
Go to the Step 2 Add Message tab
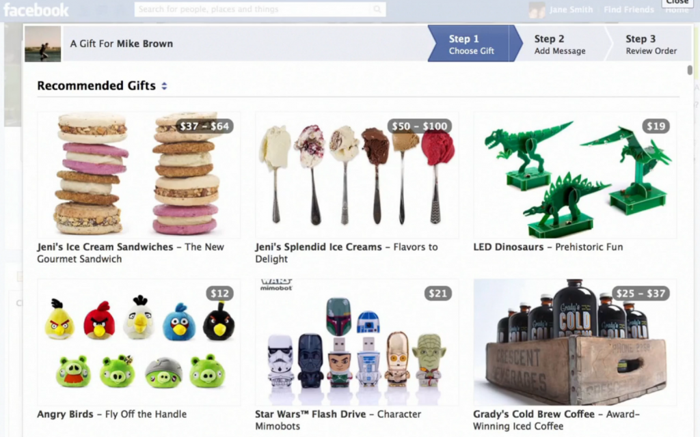click(560, 44)
